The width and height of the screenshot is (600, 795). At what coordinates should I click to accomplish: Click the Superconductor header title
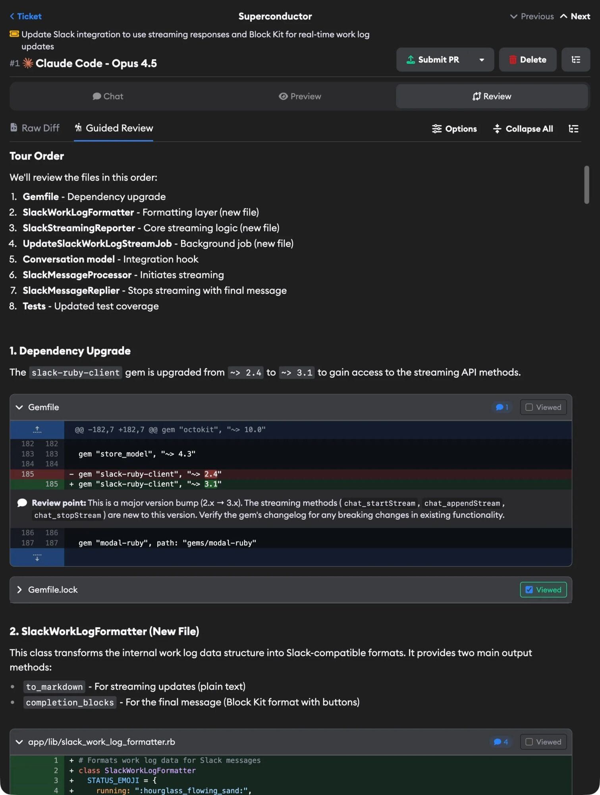point(275,16)
